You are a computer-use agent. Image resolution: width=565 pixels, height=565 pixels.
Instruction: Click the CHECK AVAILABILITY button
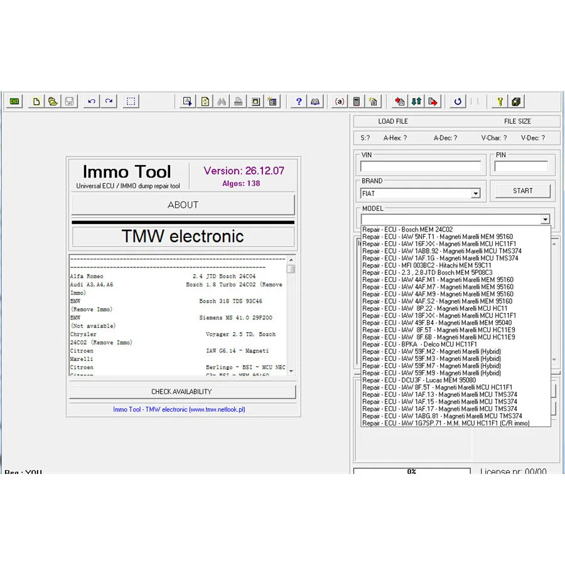tap(182, 392)
